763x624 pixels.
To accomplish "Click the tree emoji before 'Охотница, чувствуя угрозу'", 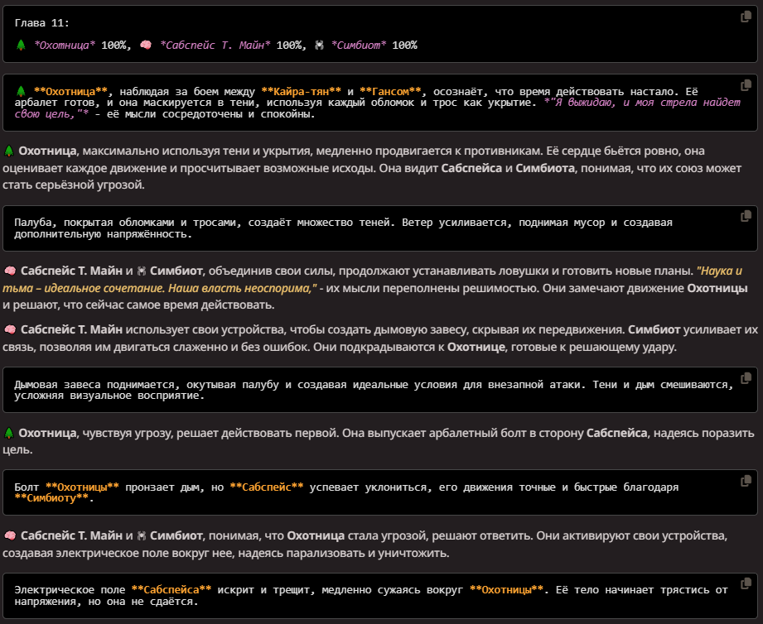I will [9, 433].
